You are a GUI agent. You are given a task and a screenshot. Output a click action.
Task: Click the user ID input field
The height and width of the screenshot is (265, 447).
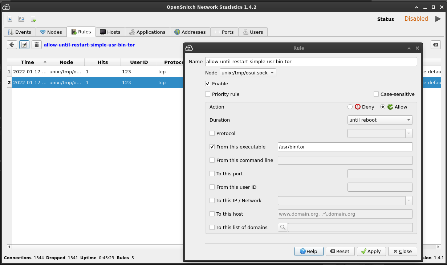pyautogui.click(x=380, y=187)
